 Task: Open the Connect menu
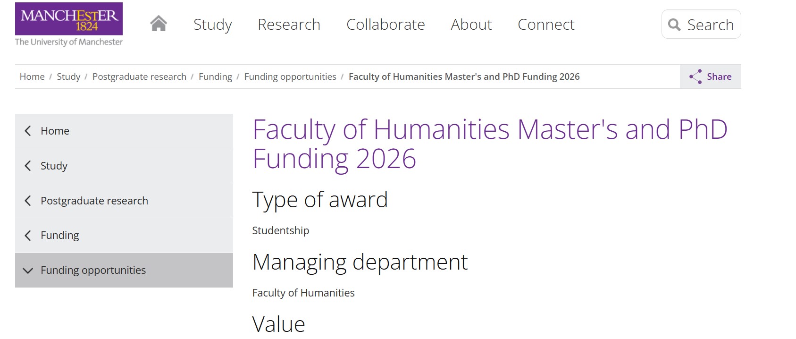point(546,25)
